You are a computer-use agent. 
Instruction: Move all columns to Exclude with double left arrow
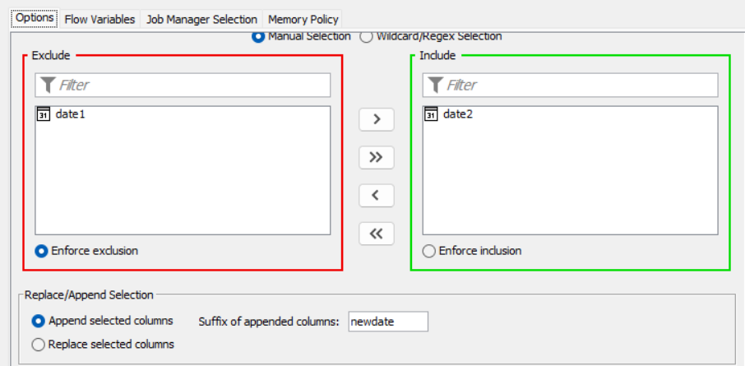377,234
